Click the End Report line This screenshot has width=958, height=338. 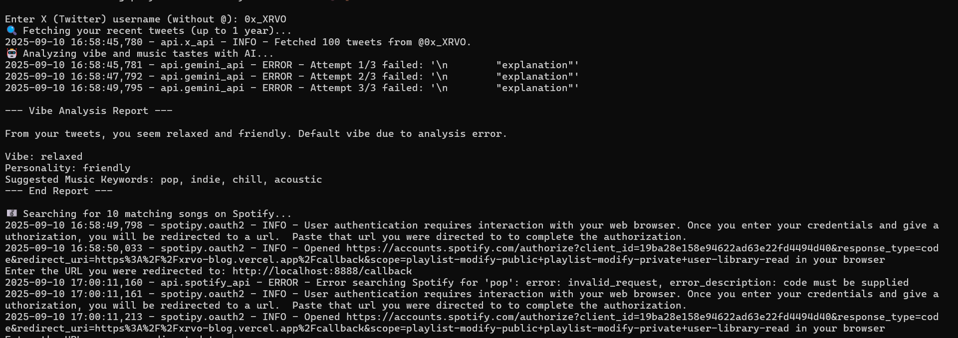coord(58,191)
